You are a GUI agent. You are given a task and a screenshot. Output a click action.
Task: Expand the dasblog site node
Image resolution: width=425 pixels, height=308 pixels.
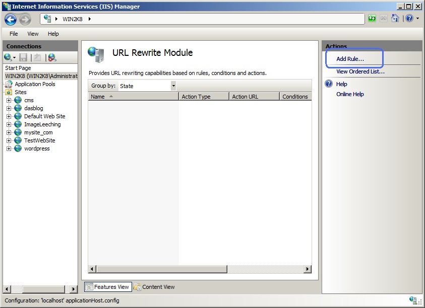point(9,108)
